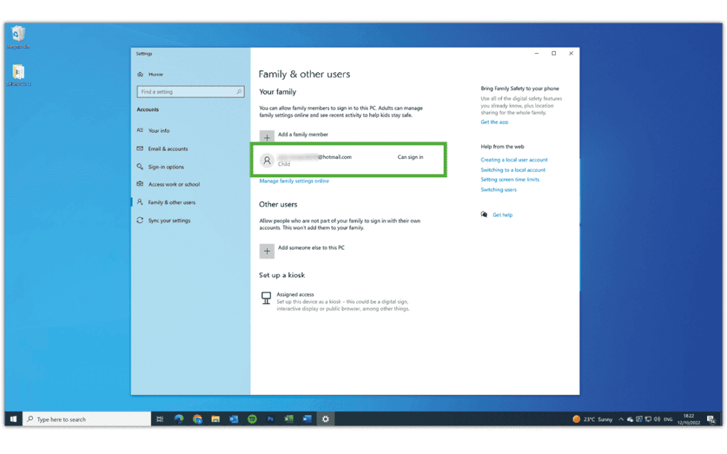Click the Get help headset icon
727x454 pixels.
484,214
